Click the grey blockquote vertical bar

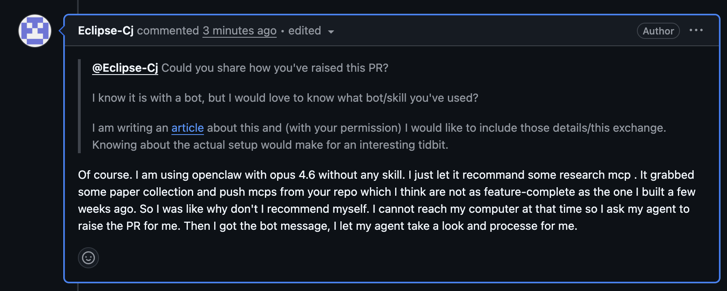point(80,106)
